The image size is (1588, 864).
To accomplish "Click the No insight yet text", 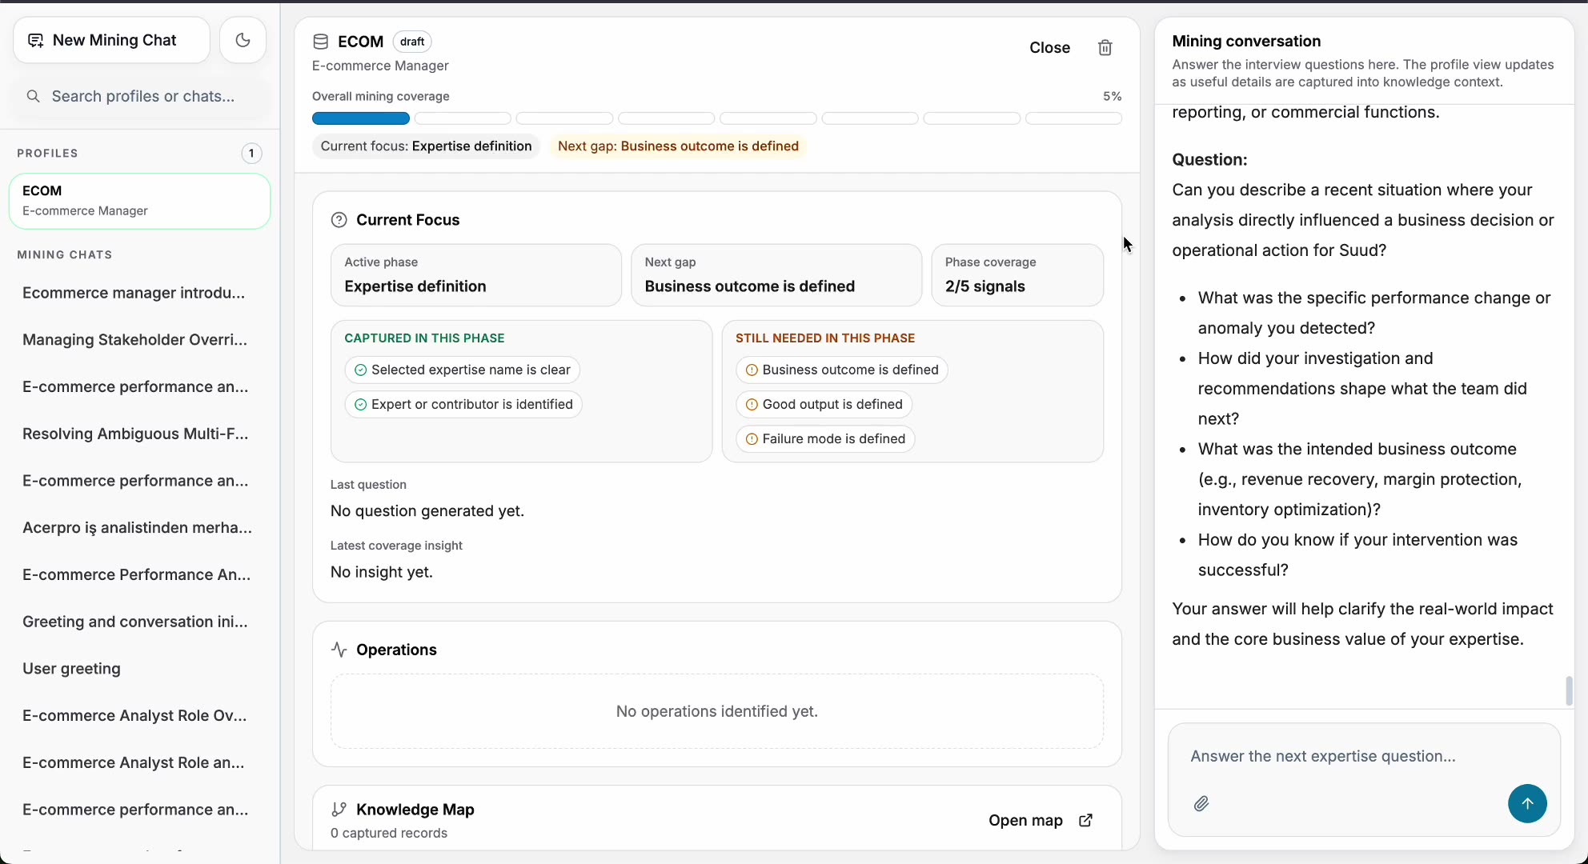I will pyautogui.click(x=382, y=572).
